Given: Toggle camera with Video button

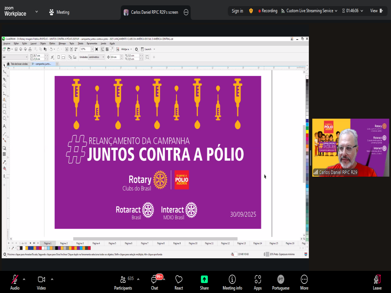Looking at the screenshot, I should (41, 282).
